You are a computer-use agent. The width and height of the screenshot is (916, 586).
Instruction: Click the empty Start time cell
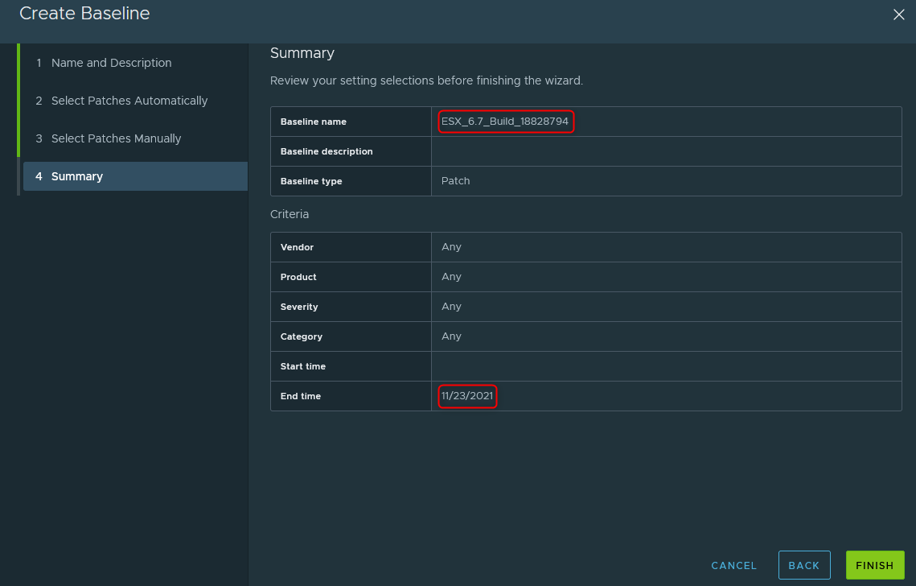tap(665, 366)
